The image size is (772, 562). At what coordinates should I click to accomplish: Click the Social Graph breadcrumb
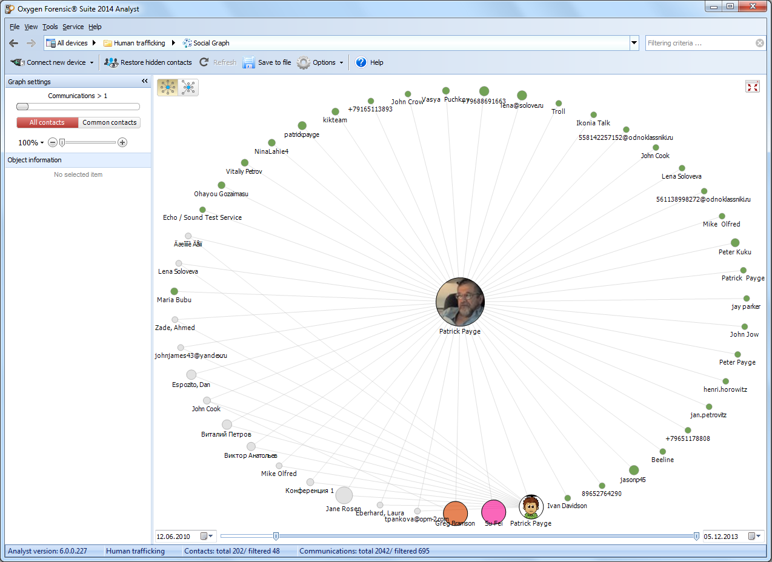click(205, 43)
